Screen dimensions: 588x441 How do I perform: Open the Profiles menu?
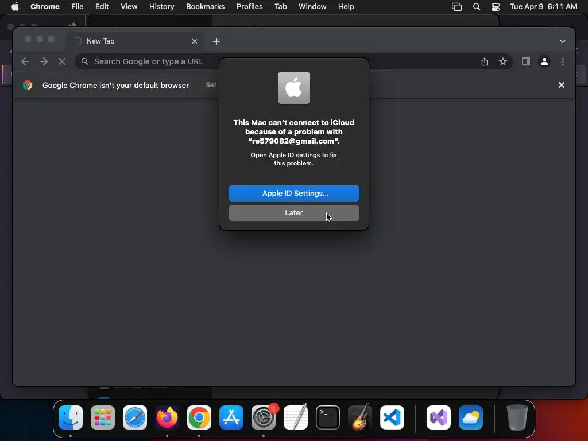point(249,6)
